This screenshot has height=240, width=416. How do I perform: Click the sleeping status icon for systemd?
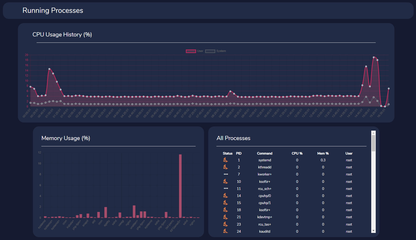point(226,160)
